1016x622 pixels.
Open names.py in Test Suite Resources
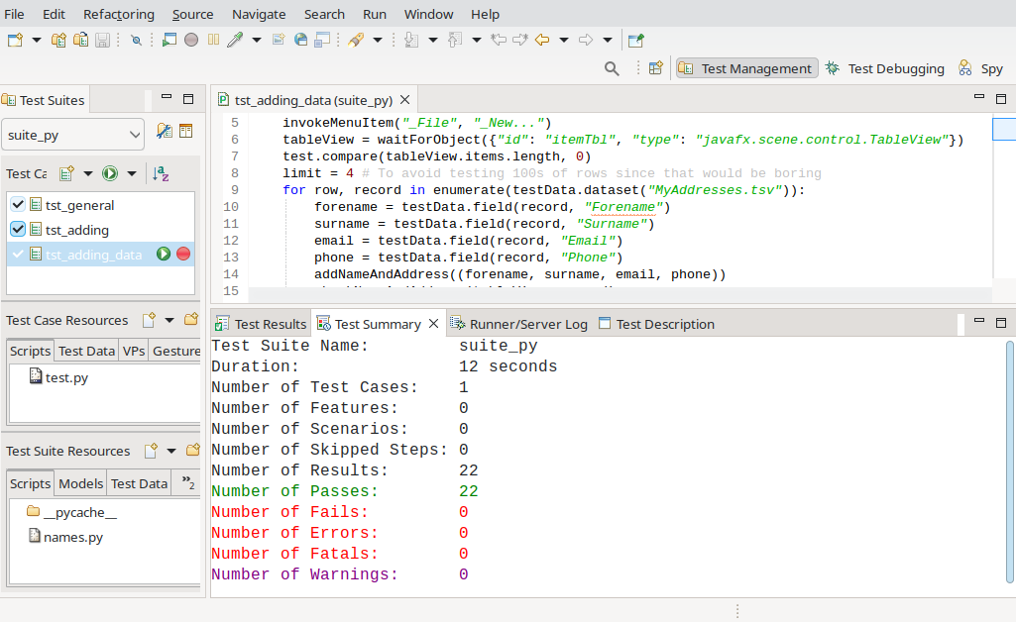coord(72,537)
